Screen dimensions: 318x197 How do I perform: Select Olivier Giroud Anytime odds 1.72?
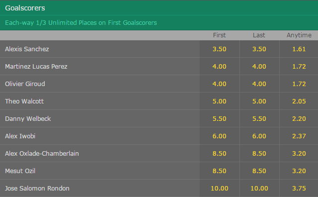299,84
